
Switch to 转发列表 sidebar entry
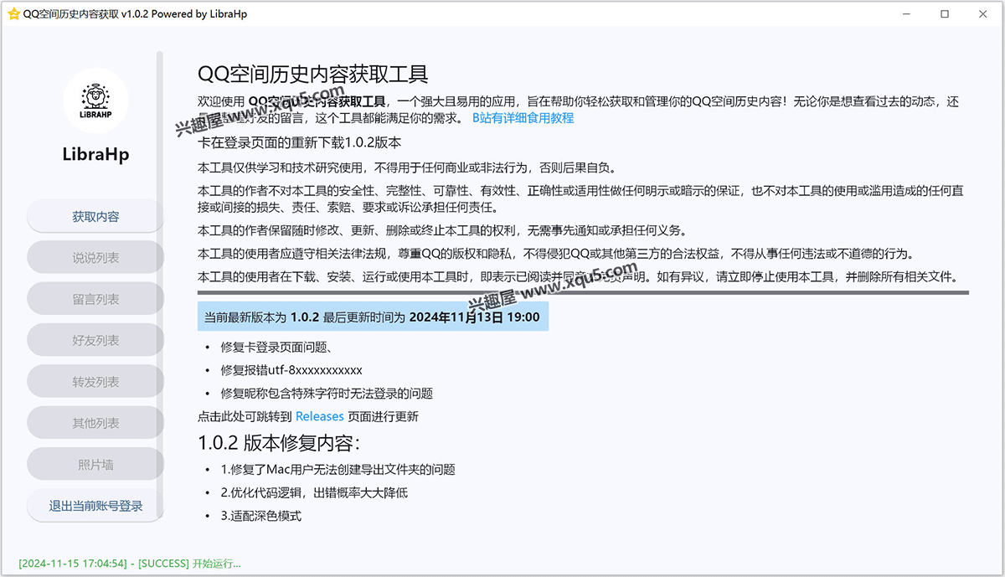click(95, 382)
